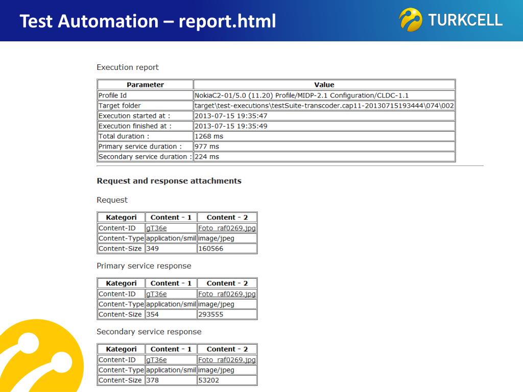Select the 'Target folder' parameter cell

click(145, 106)
